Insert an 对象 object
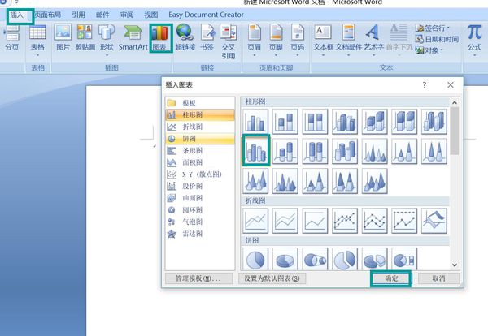Image resolution: width=488 pixels, height=336 pixels. 429,50
